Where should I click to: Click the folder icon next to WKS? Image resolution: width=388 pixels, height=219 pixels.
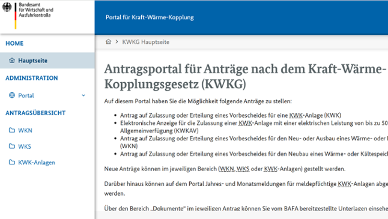(x=12, y=146)
